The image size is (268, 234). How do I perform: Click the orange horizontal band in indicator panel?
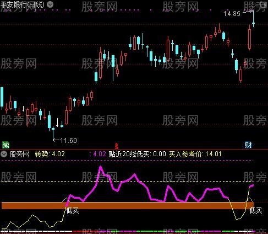[128, 205]
